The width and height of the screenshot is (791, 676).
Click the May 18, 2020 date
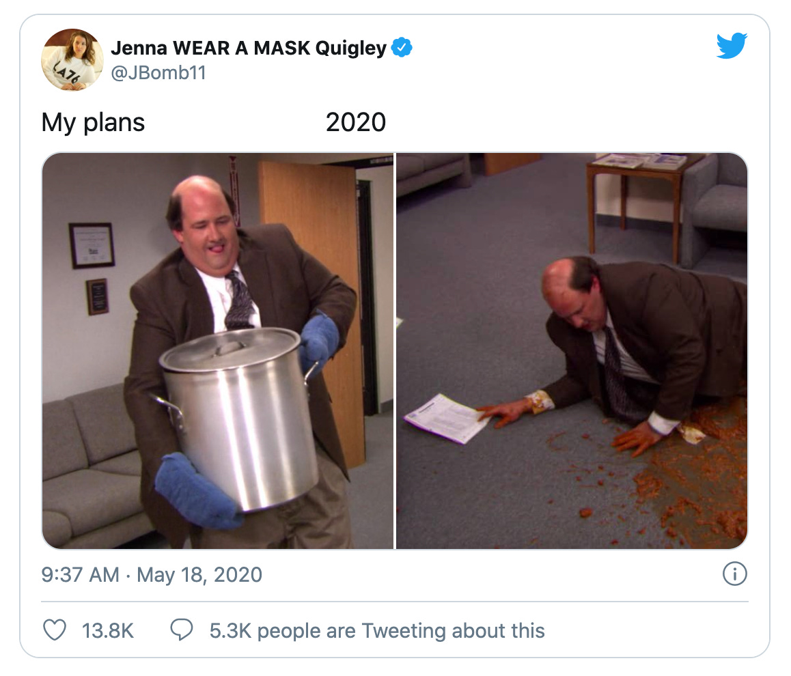pyautogui.click(x=199, y=575)
